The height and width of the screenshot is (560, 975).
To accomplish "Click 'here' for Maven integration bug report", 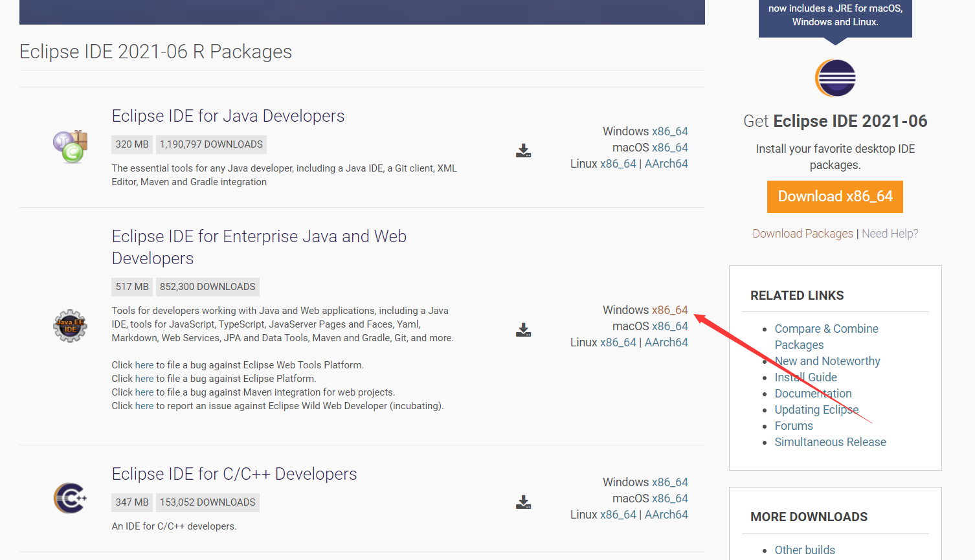I will [x=144, y=392].
